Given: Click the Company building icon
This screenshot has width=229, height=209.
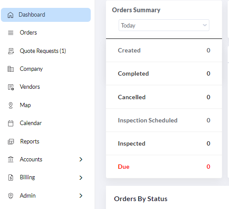Looking at the screenshot, I should [10, 69].
